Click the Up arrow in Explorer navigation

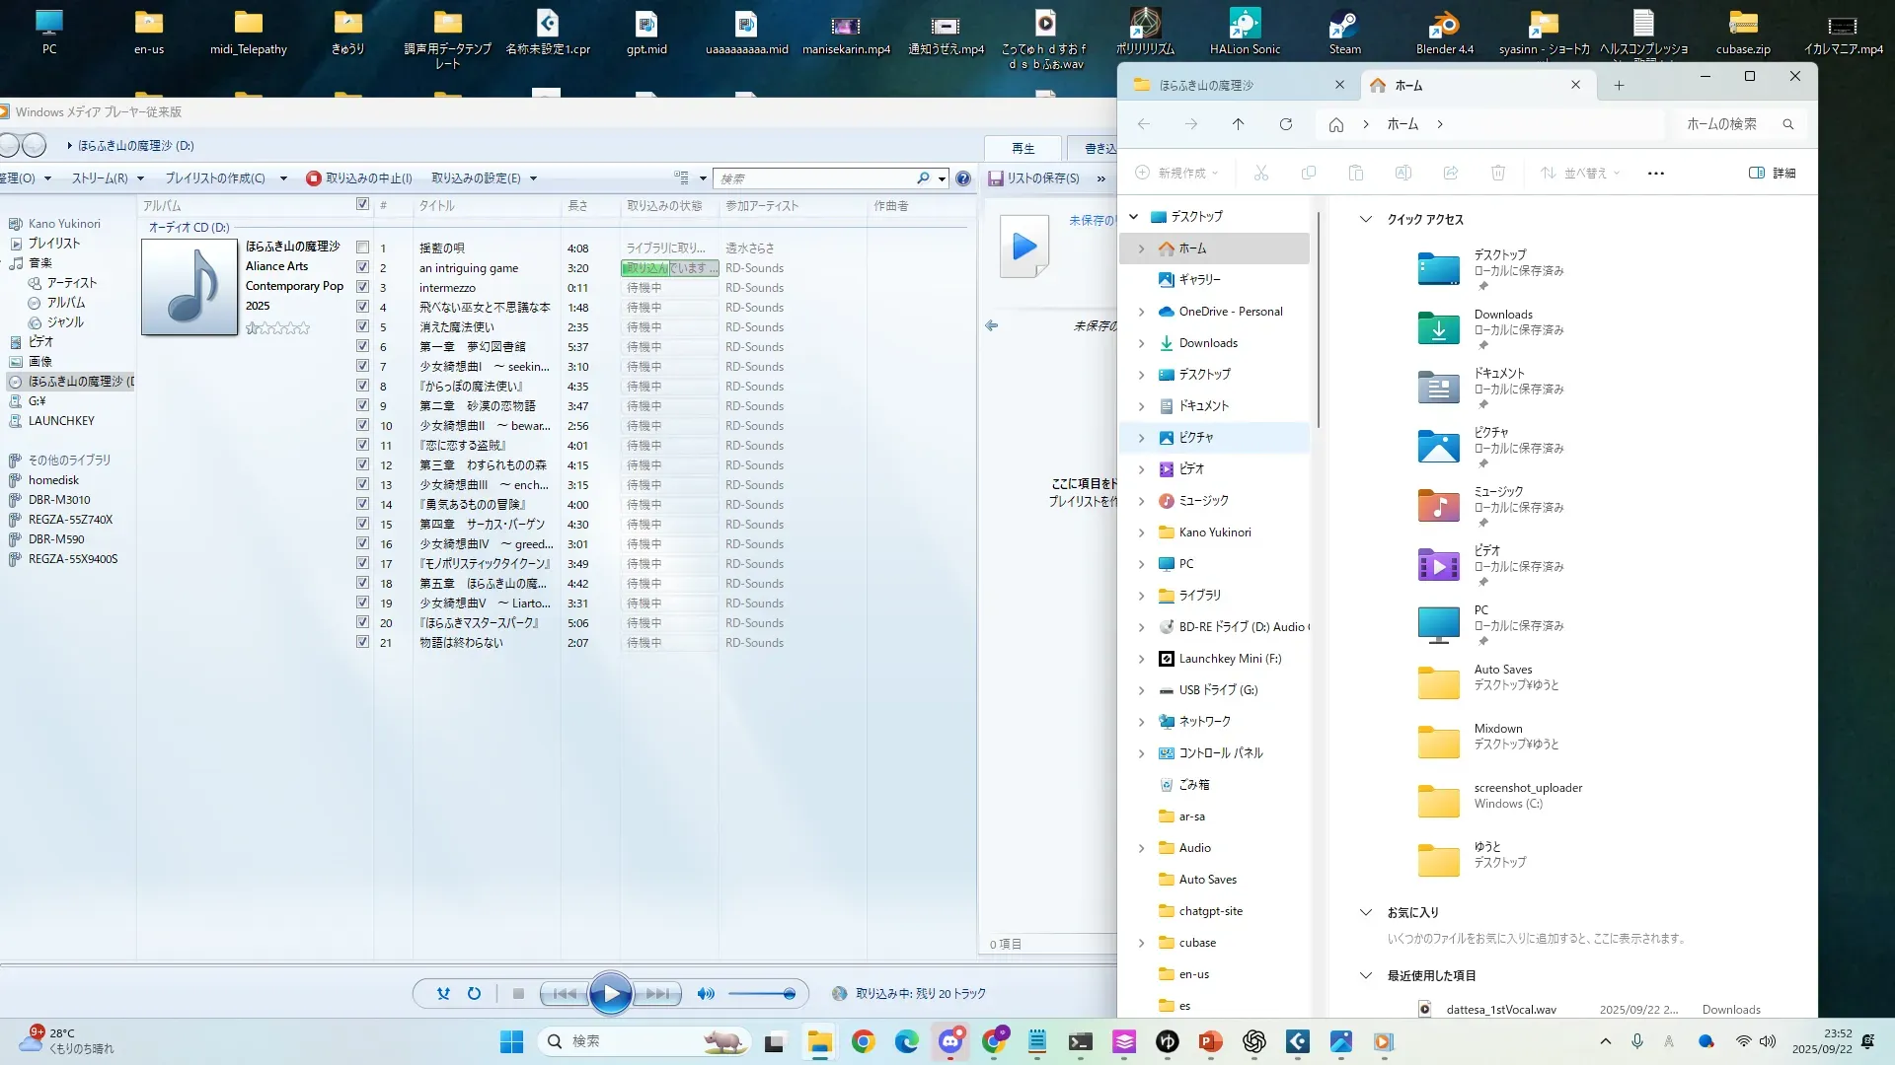[1238, 124]
